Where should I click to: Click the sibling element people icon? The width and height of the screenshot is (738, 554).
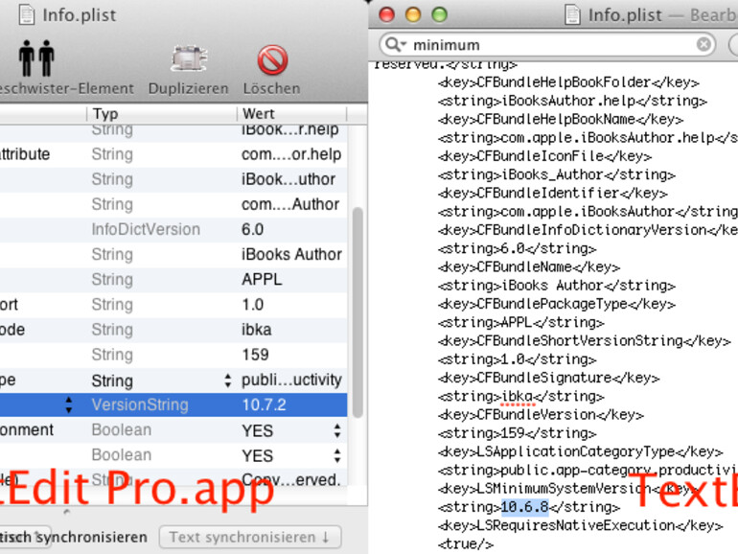[x=36, y=58]
